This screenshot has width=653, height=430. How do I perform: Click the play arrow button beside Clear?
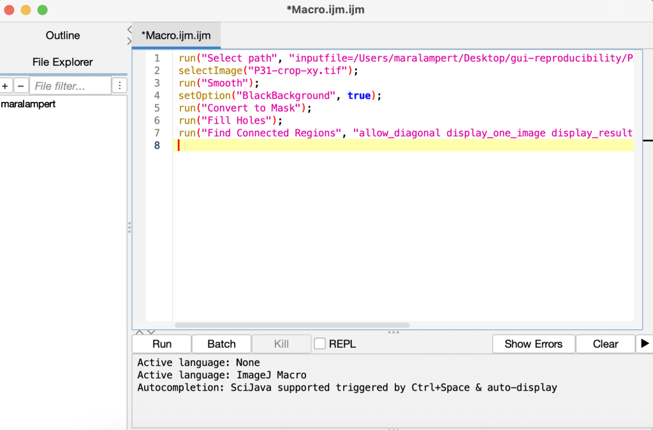(644, 344)
